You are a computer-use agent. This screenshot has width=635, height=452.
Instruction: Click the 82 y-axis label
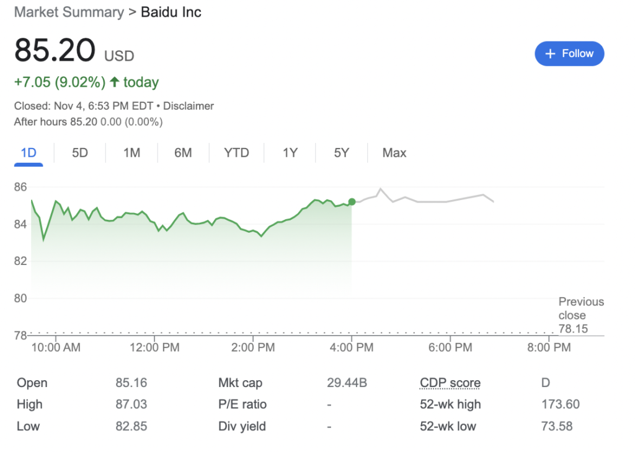[x=20, y=261]
